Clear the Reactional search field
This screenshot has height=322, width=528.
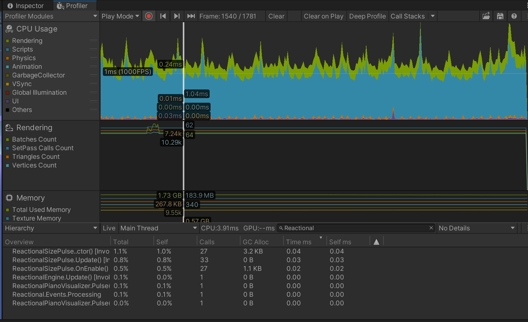coord(431,228)
